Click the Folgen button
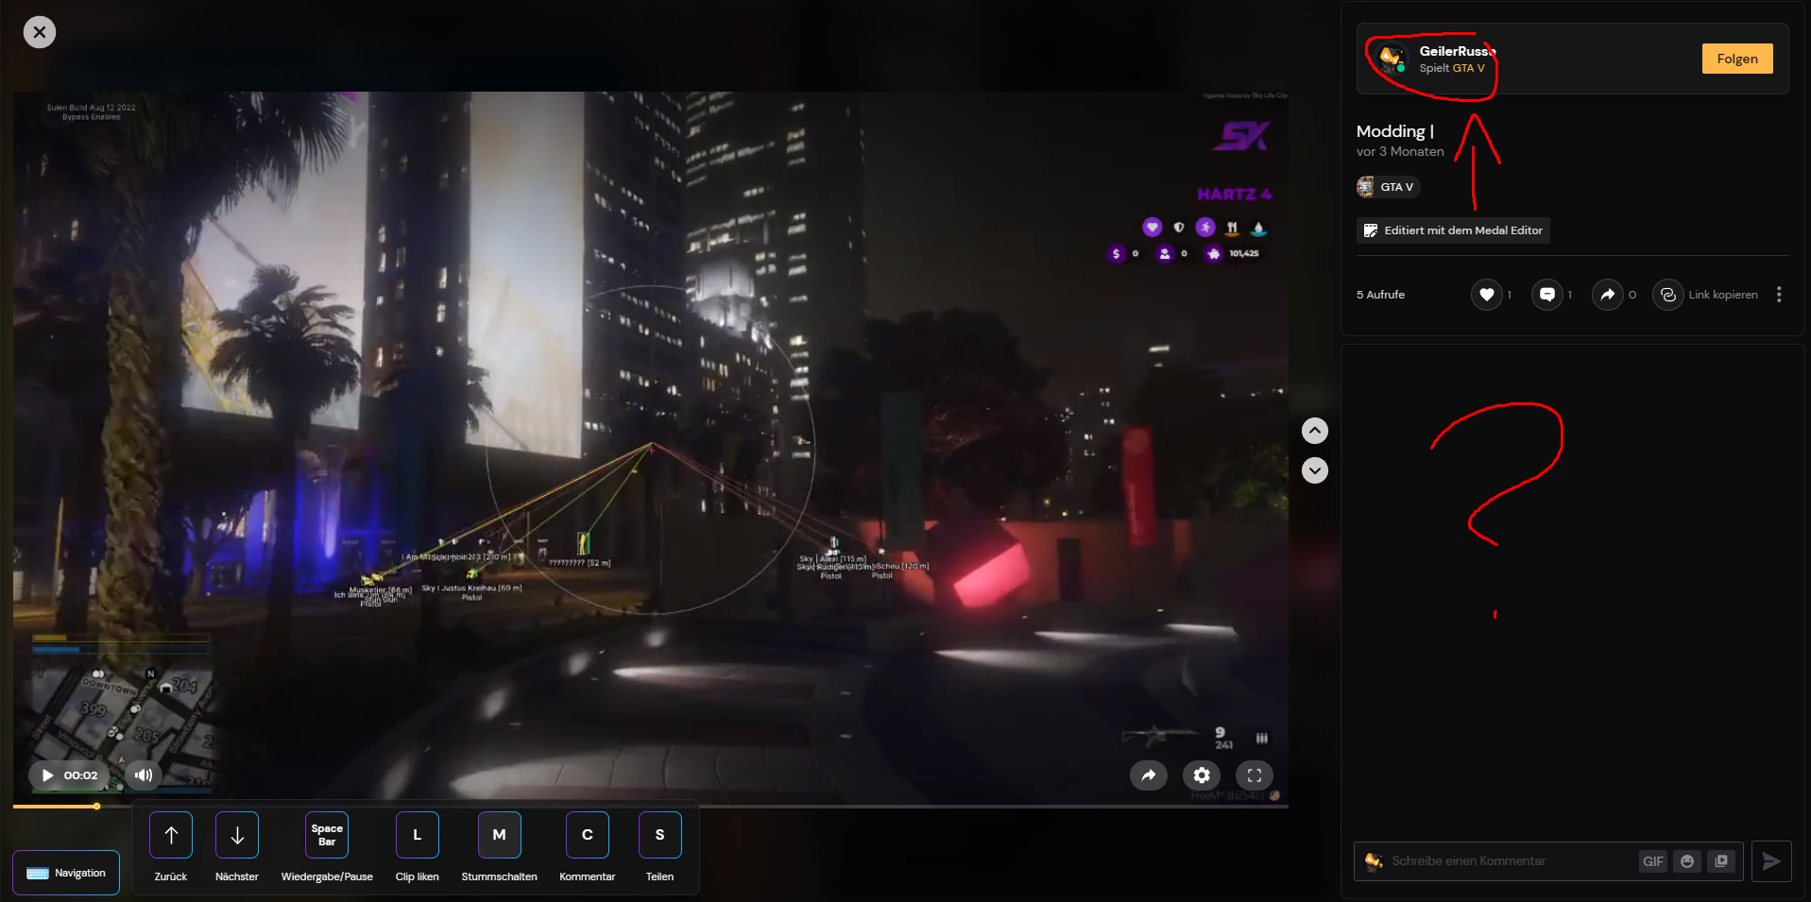 point(1737,59)
